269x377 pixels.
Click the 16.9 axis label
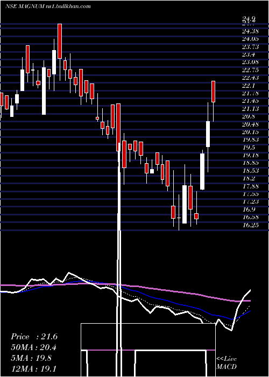[249, 210]
